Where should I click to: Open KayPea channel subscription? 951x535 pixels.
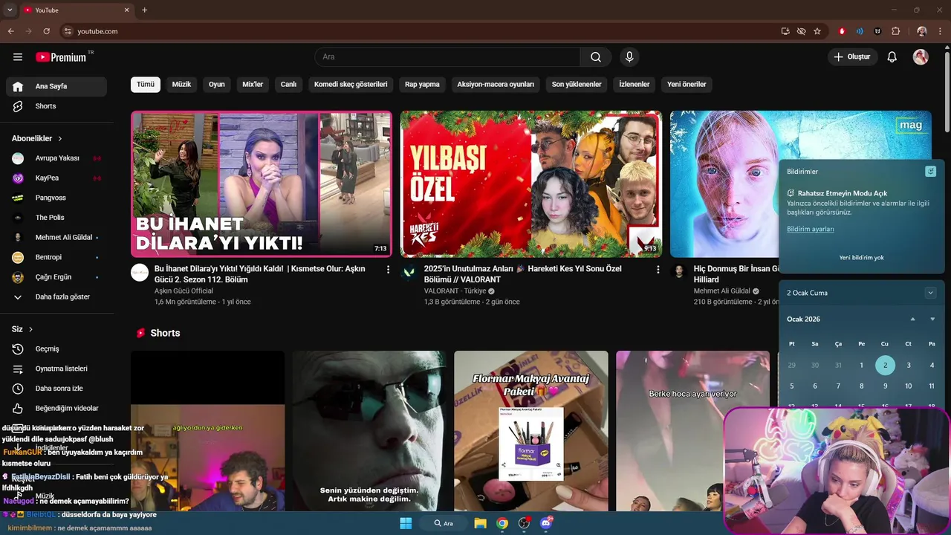coord(56,178)
